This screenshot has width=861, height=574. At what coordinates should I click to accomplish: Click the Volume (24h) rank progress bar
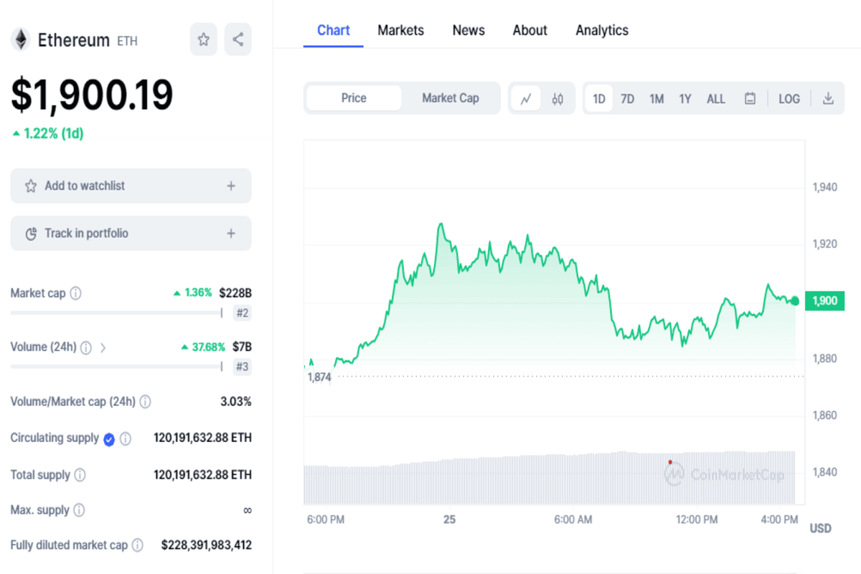point(117,367)
